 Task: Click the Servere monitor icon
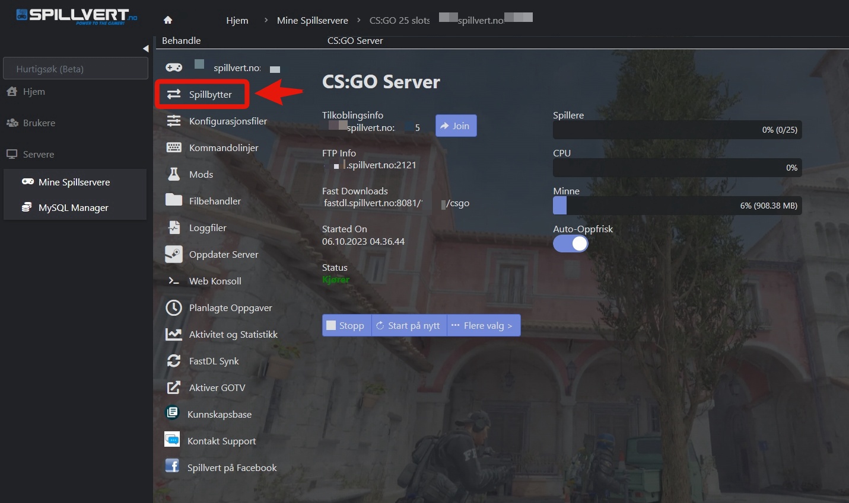click(x=12, y=154)
